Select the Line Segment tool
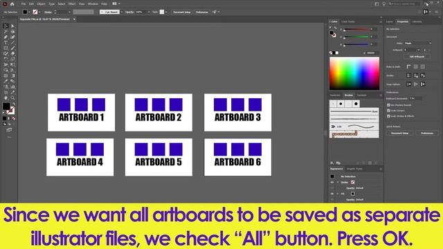 (12, 43)
